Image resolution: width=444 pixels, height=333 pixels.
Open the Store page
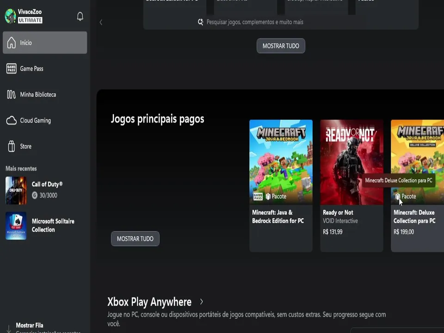(x=45, y=147)
